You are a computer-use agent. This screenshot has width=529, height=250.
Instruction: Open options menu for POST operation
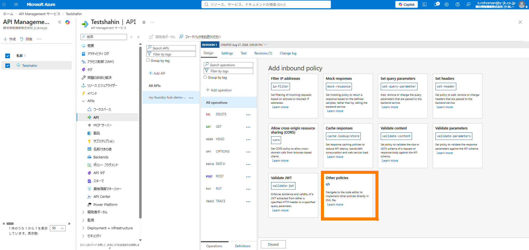[x=248, y=177]
